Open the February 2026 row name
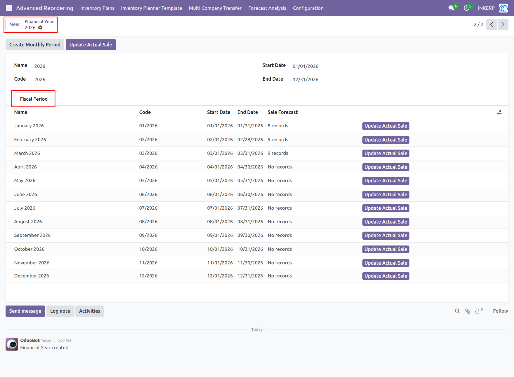 30,140
